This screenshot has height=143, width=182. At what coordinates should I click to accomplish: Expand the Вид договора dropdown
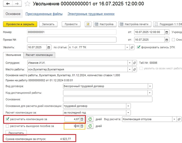[x=150, y=86]
